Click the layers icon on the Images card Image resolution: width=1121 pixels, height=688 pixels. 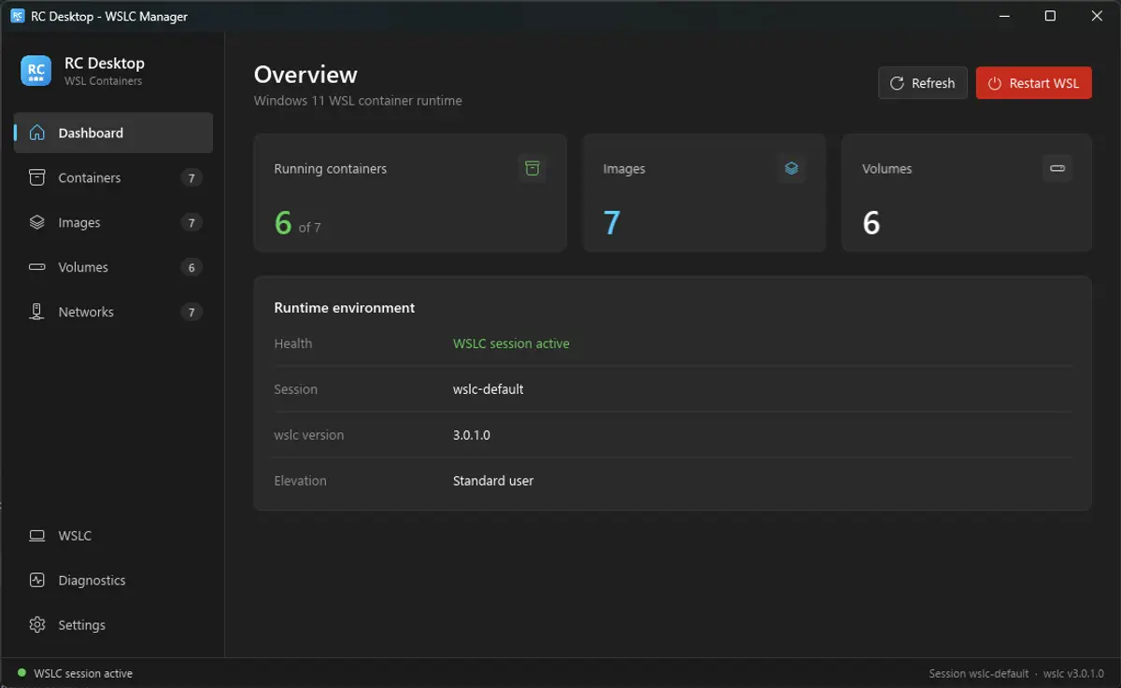pyautogui.click(x=791, y=168)
